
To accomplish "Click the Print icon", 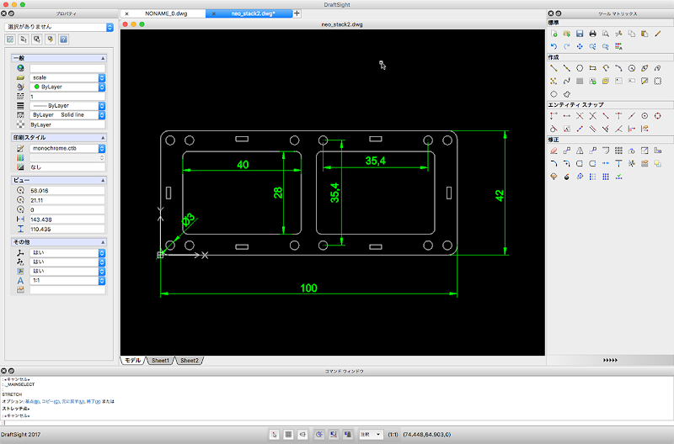I will pyautogui.click(x=593, y=34).
